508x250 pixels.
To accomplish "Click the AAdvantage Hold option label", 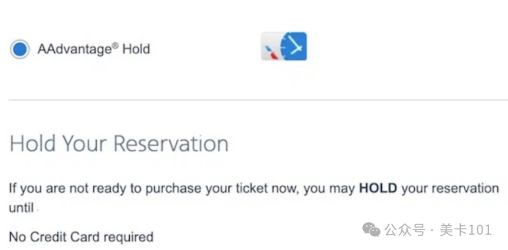I will pyautogui.click(x=94, y=49).
